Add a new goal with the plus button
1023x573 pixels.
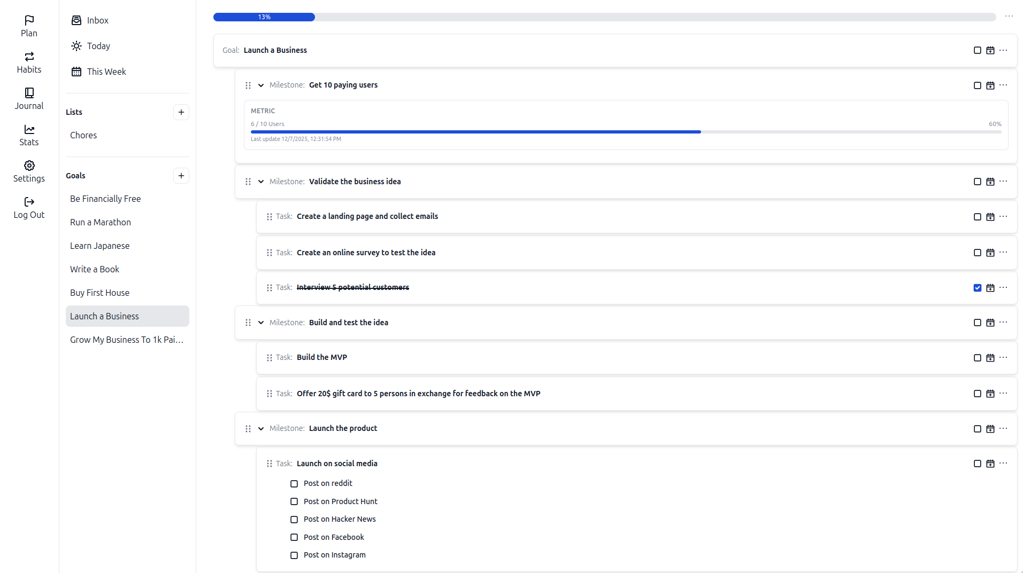coord(181,176)
